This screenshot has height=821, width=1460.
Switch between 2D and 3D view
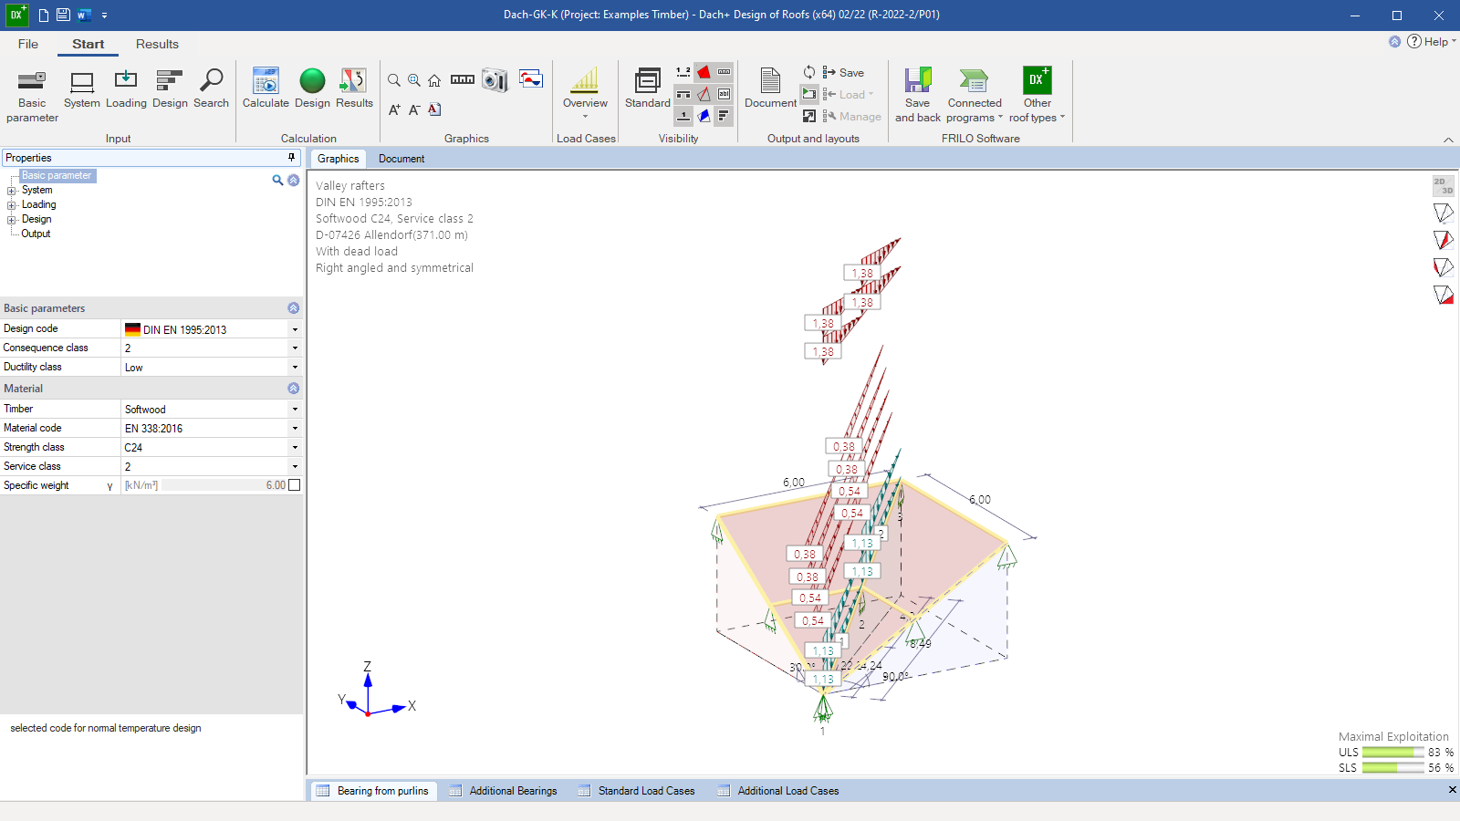coord(1443,186)
